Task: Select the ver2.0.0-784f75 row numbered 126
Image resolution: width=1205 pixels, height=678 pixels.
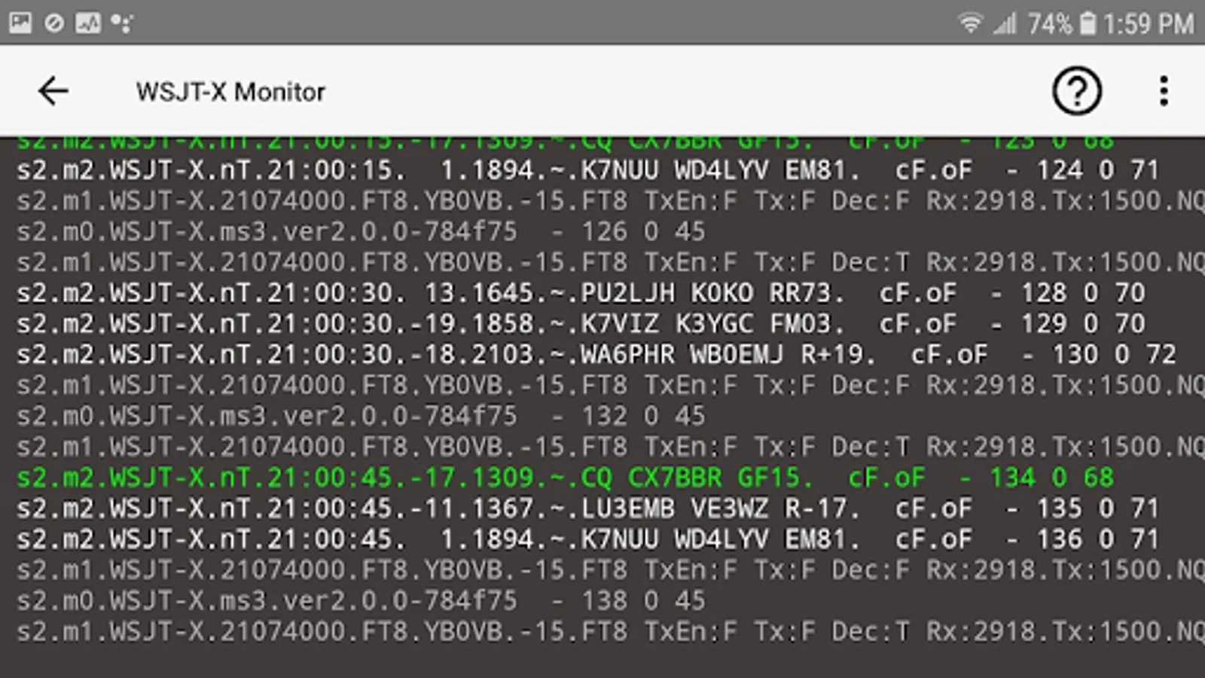Action: [361, 231]
